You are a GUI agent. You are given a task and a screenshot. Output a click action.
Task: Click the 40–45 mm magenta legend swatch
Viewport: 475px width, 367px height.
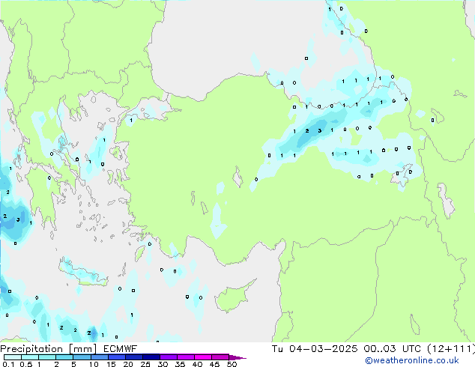pos(203,357)
